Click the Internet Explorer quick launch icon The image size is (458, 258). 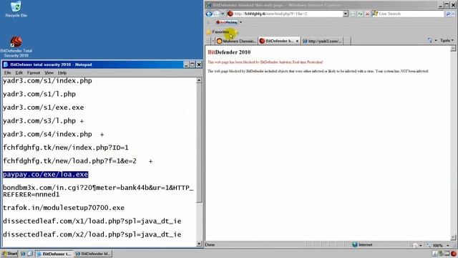tap(23, 254)
